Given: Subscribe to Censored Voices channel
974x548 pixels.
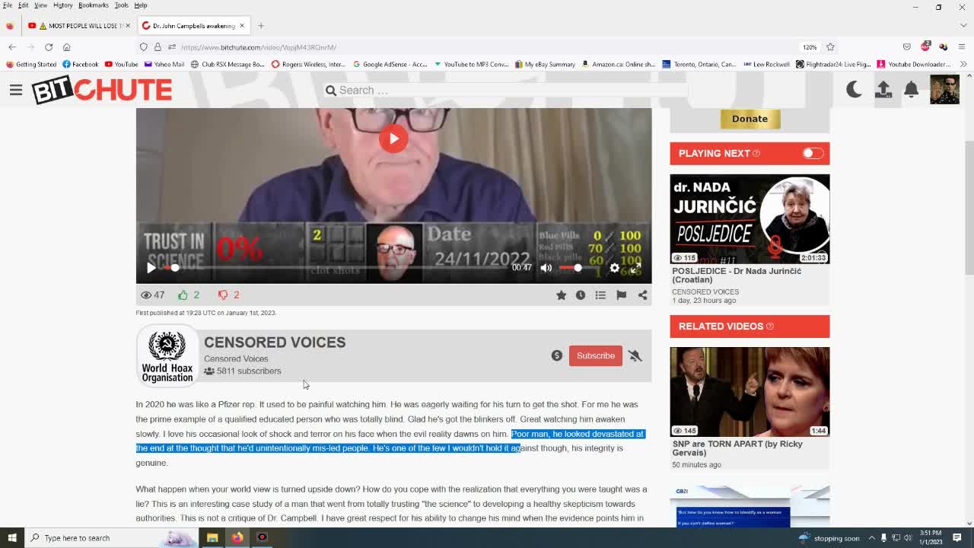Looking at the screenshot, I should point(595,355).
